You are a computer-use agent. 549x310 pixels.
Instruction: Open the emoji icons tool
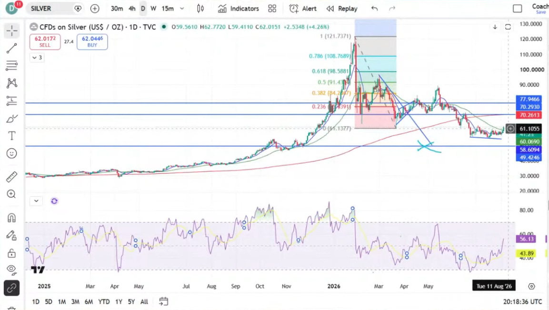(x=11, y=153)
